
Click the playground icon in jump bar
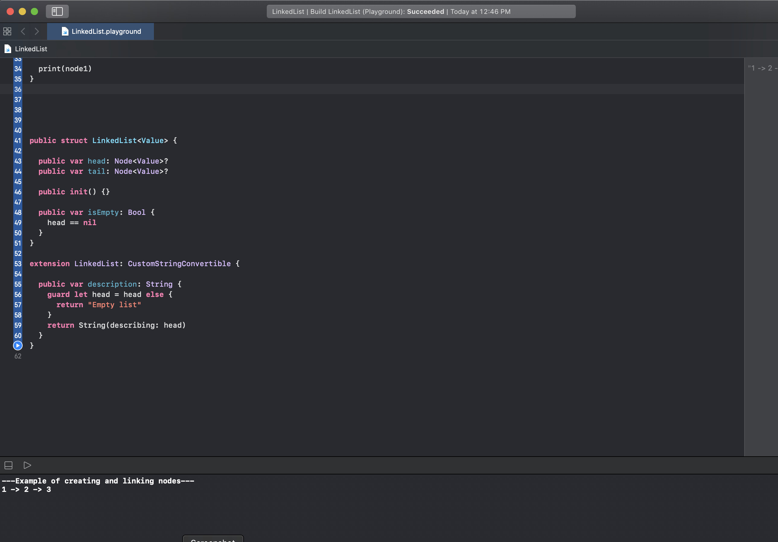pos(8,49)
